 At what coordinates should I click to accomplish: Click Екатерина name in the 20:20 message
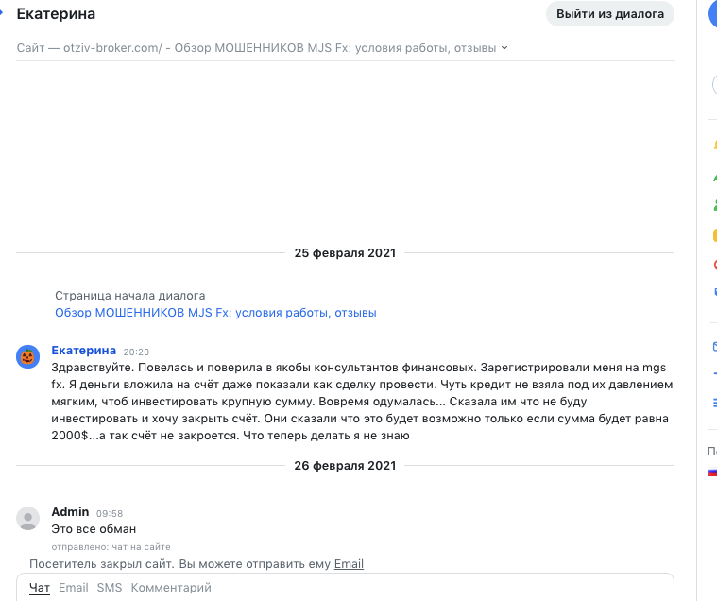tap(84, 351)
